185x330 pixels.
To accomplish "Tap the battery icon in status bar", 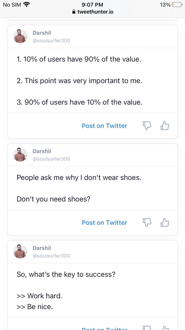I will click(177, 5).
